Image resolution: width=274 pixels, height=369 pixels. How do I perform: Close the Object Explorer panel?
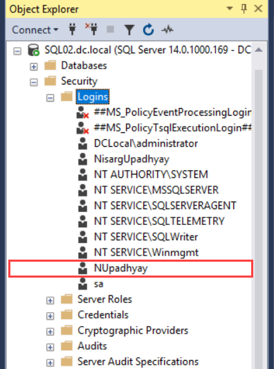coord(258,9)
